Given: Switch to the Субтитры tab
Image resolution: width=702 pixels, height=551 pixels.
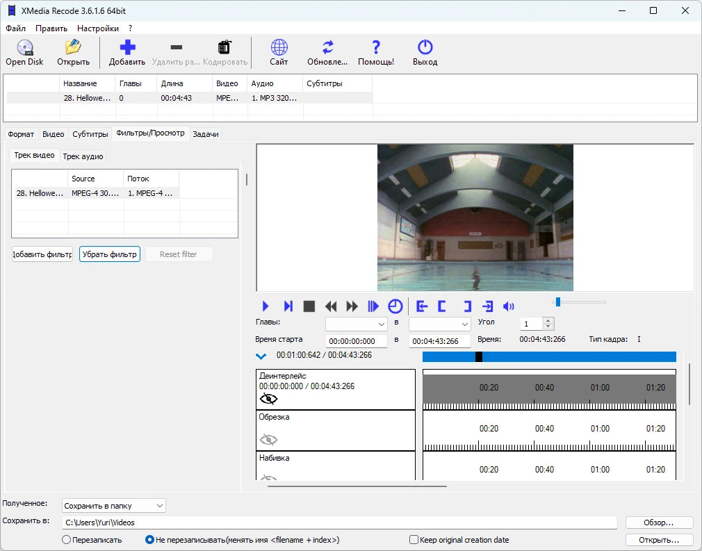Looking at the screenshot, I should [x=90, y=134].
